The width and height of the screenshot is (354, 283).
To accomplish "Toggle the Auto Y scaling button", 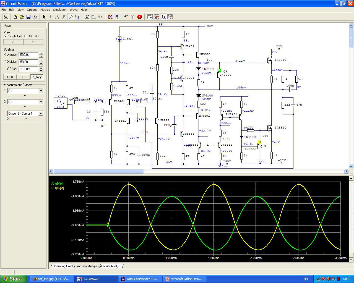I will [x=37, y=77].
